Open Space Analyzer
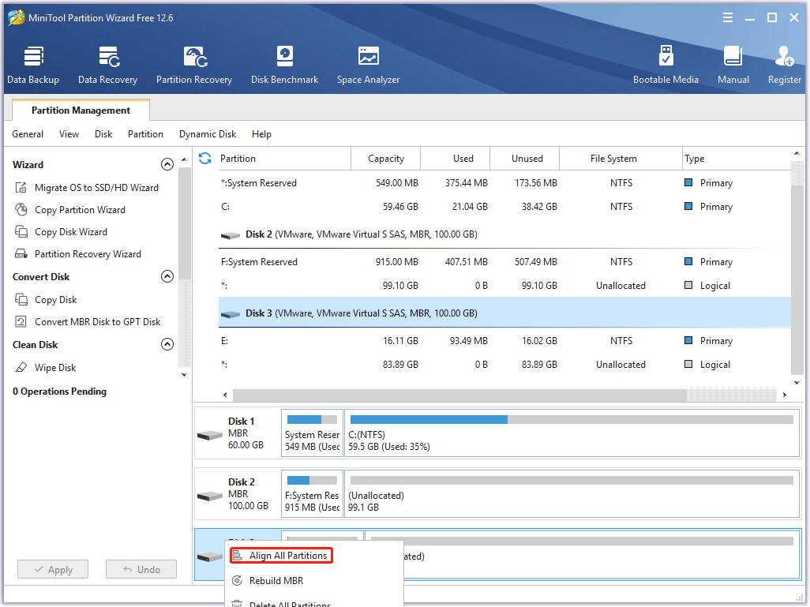 [x=369, y=65]
